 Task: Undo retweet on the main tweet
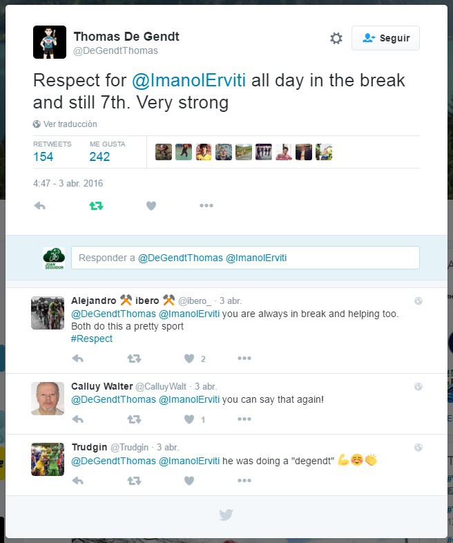pos(96,206)
